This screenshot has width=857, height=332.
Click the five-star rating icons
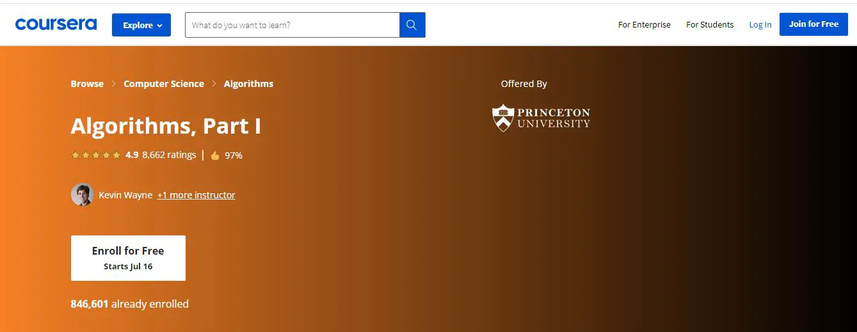click(95, 155)
